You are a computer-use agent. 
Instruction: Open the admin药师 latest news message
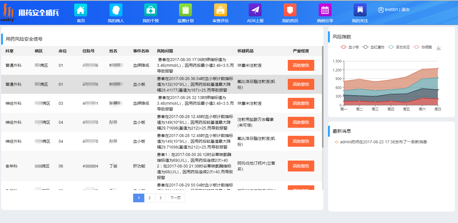(383, 142)
